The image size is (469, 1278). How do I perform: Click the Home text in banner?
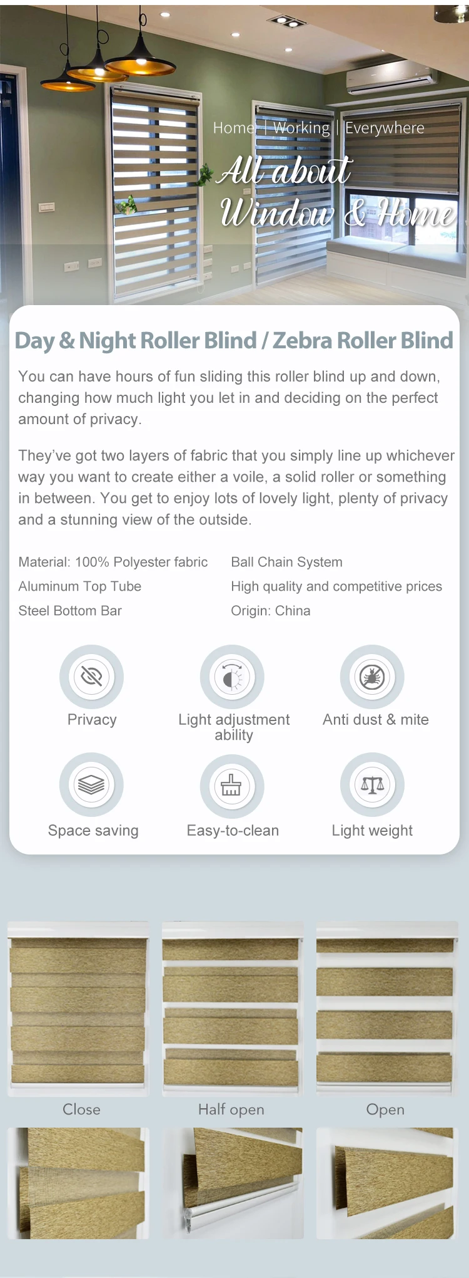[234, 128]
